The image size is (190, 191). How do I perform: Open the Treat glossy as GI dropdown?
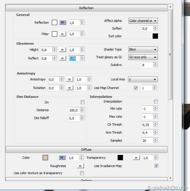point(143,57)
